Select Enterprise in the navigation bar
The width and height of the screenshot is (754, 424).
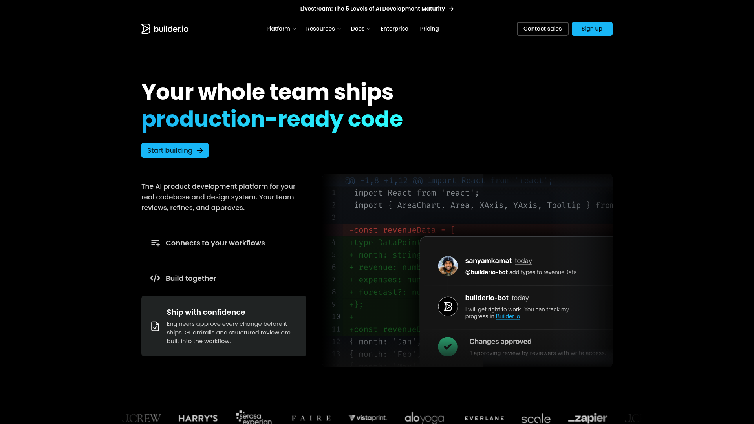(394, 29)
